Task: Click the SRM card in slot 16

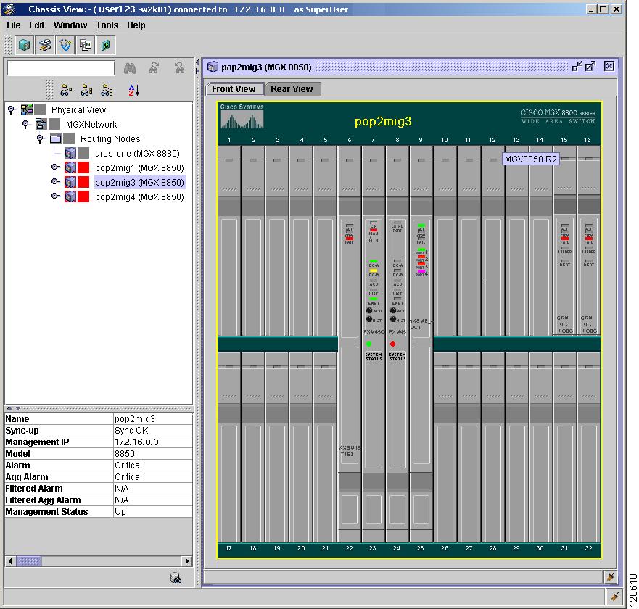Action: point(588,241)
